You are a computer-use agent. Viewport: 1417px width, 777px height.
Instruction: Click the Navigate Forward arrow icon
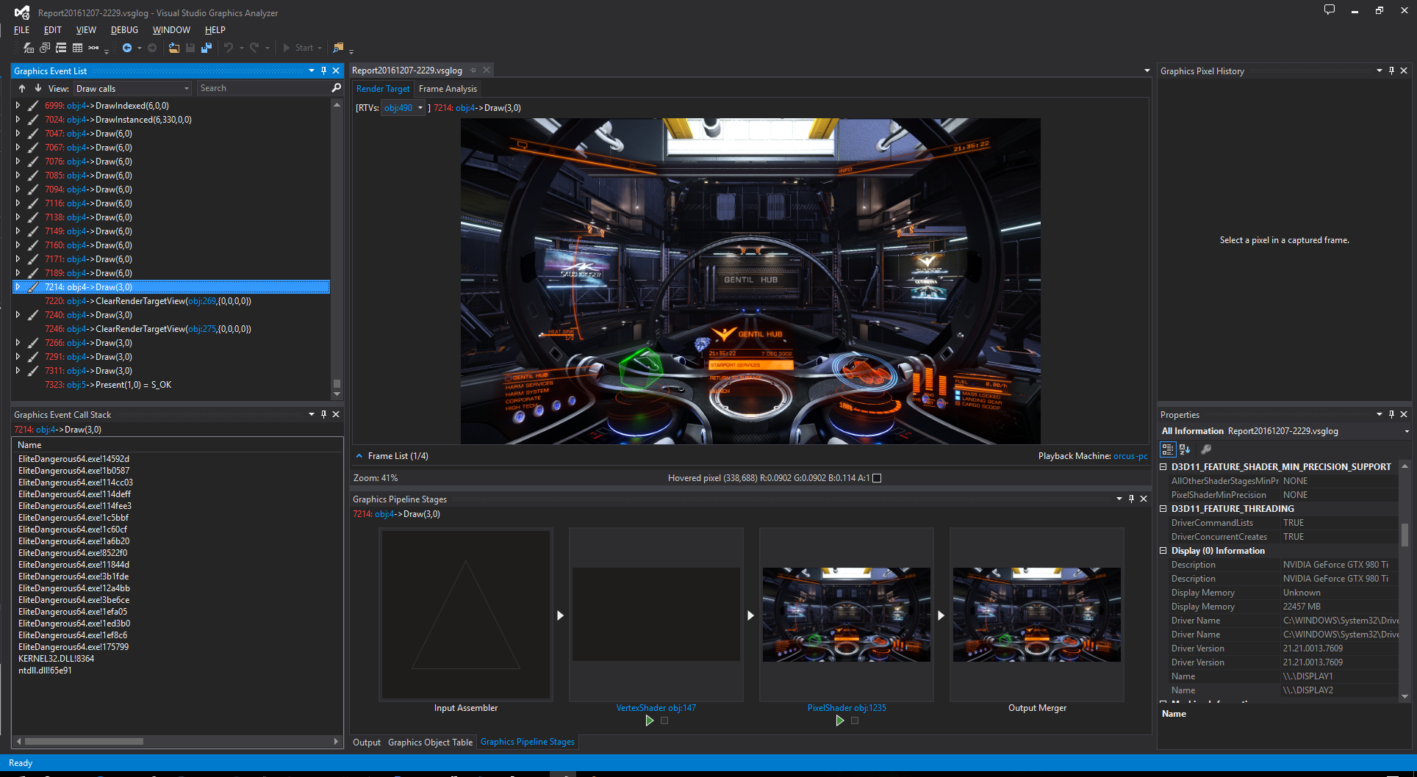pyautogui.click(x=152, y=48)
